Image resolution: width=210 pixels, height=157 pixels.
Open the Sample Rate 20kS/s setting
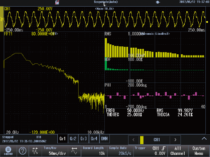pyautogui.click(x=120, y=151)
